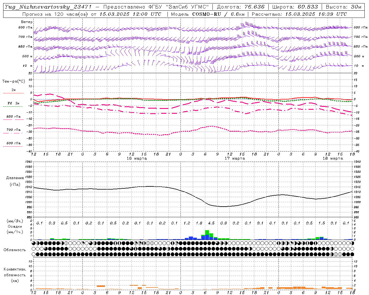Click the '16 марта' date label
The height and width of the screenshot is (295, 369).
coord(137,158)
